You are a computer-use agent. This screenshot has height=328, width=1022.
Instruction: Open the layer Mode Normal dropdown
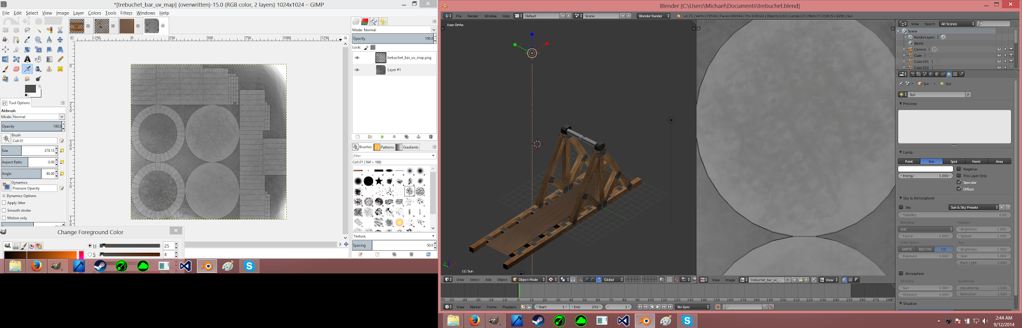[394, 30]
